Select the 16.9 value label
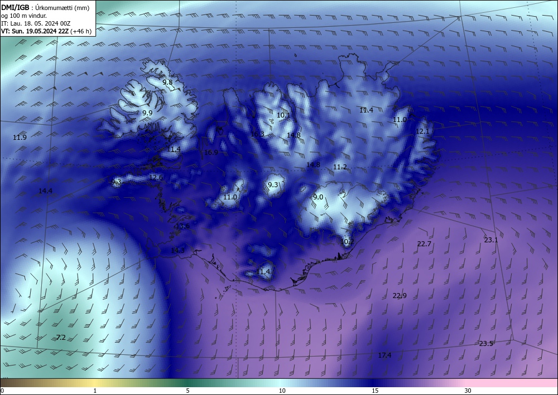The height and width of the screenshot is (395, 558). pyautogui.click(x=211, y=153)
